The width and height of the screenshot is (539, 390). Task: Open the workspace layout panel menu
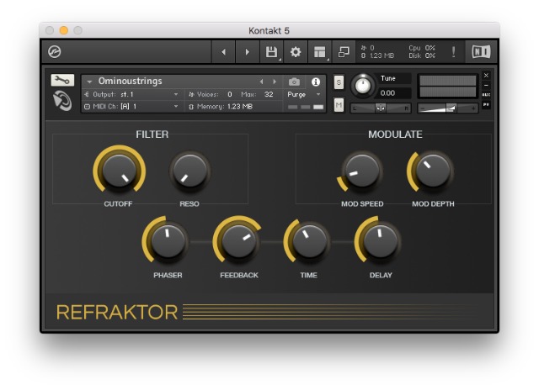point(320,52)
